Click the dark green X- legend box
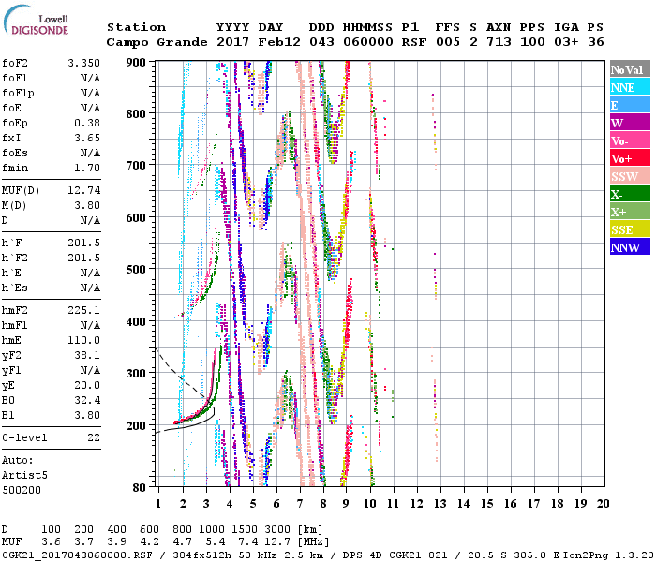 pyautogui.click(x=628, y=194)
